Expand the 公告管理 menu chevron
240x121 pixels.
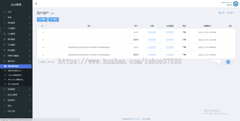(29, 29)
